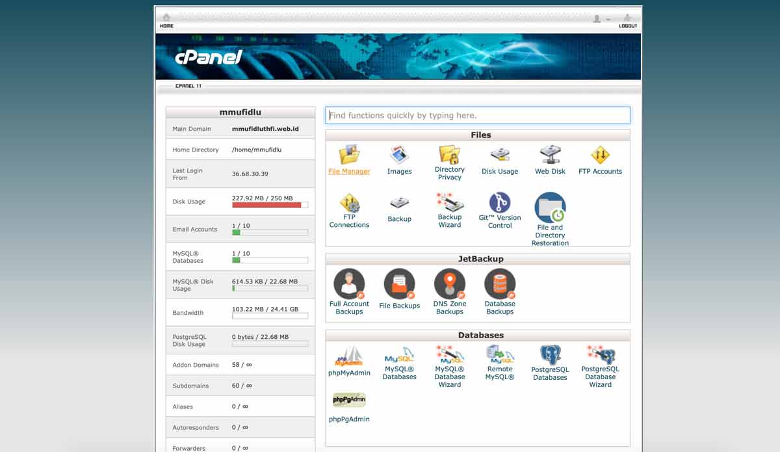
Task: Launch phpPgAdmin
Action: (x=349, y=399)
